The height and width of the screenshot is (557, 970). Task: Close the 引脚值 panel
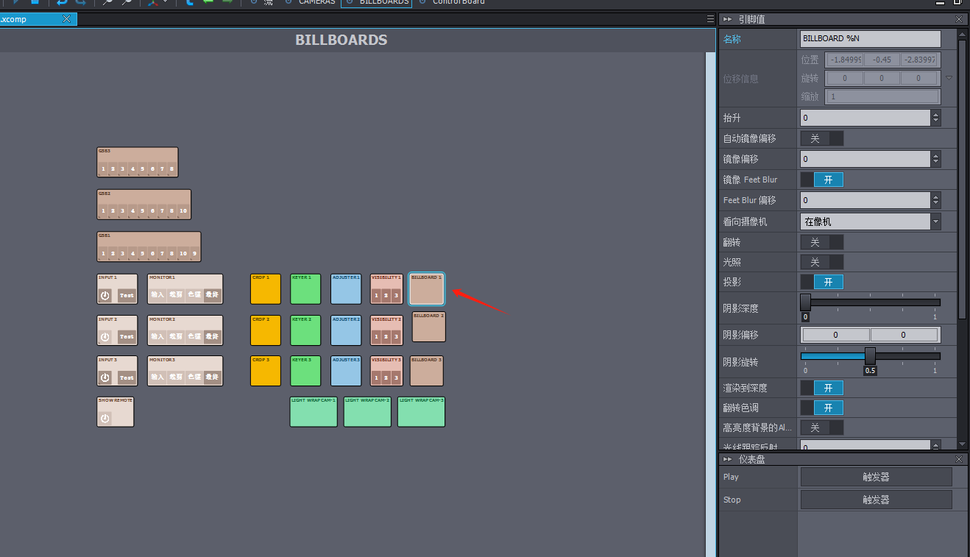(959, 19)
